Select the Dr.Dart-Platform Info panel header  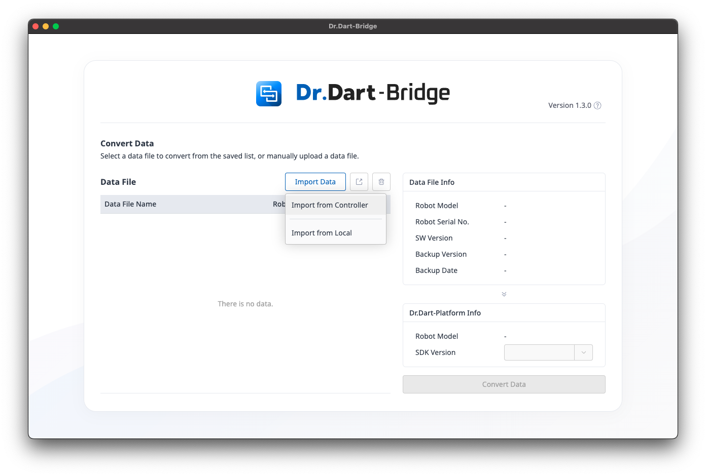(445, 313)
